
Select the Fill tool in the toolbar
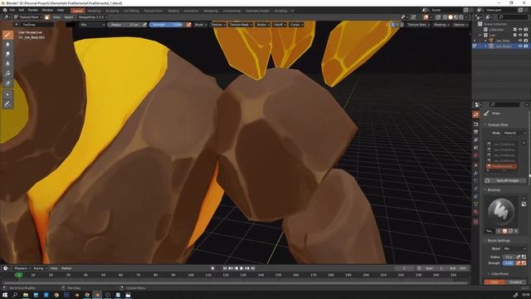click(7, 74)
